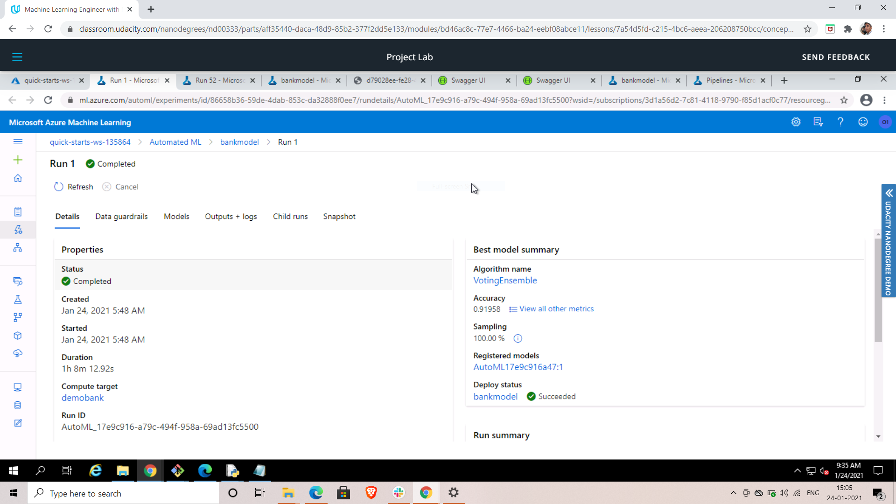This screenshot has width=896, height=504.
Task: Switch to the Outputs + logs tab
Action: (231, 217)
